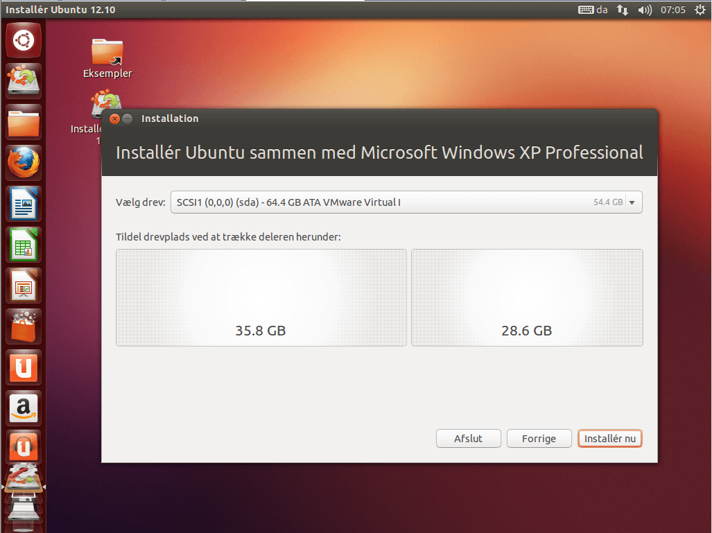Screen dimensions: 712x533
Task: Open Firefox from the launcher
Action: coord(23,163)
